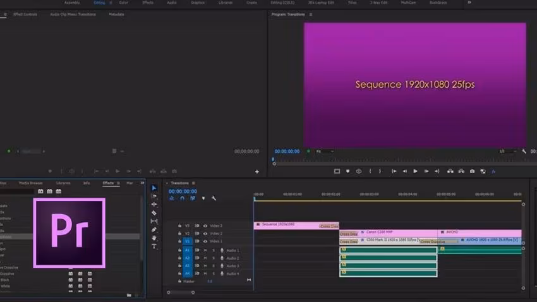Go to Out point in Program Monitor

coord(437,171)
